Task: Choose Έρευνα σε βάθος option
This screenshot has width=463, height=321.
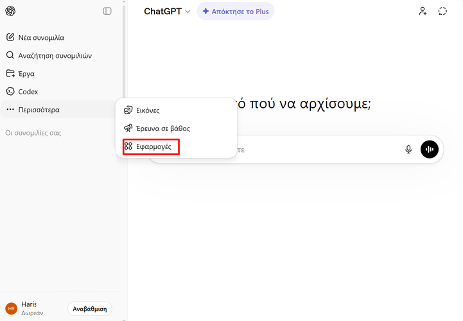Action: [177, 128]
